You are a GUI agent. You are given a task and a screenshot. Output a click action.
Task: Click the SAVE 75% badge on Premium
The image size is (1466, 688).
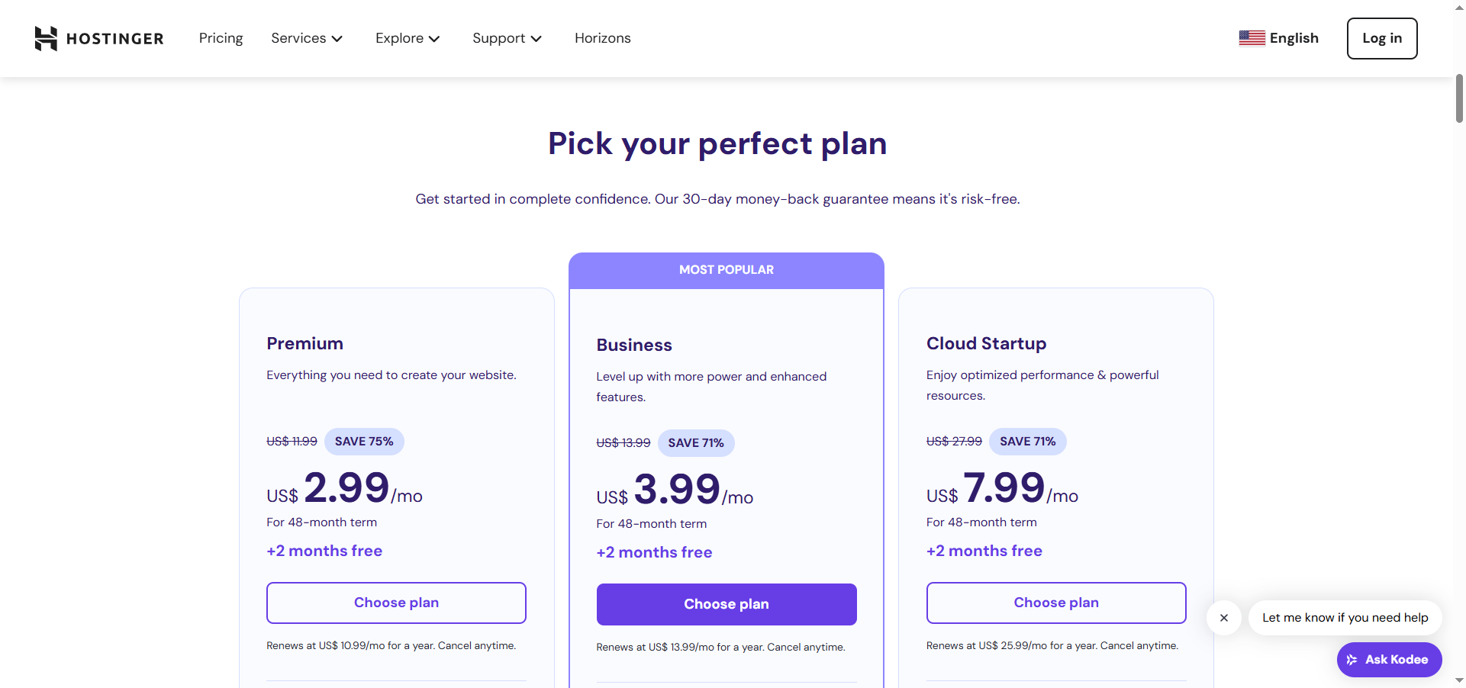[x=364, y=442]
